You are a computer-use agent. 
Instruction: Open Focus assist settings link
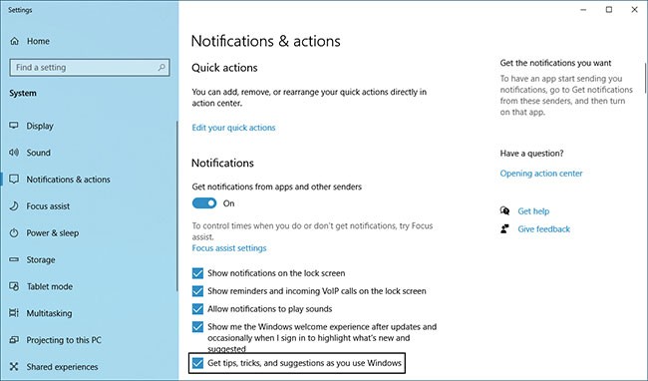229,248
